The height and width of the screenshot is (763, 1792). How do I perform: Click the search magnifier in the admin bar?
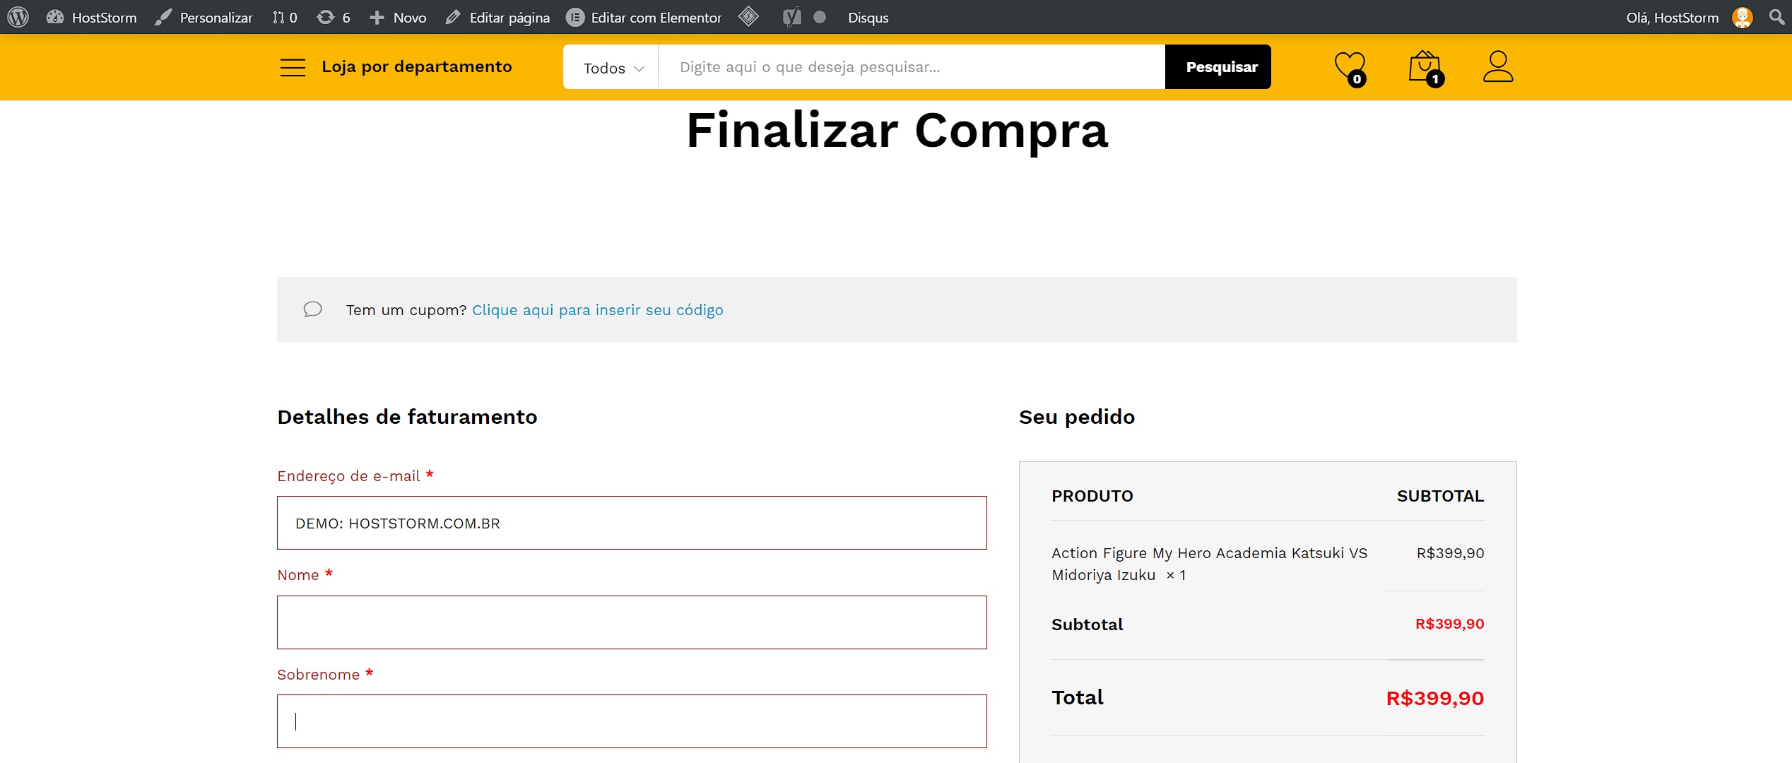tap(1776, 17)
